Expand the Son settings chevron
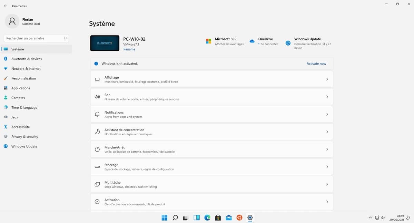The width and height of the screenshot is (414, 223). pyautogui.click(x=327, y=97)
